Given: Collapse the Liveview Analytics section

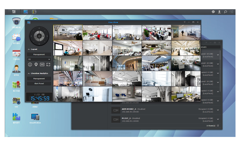Looking at the screenshot, I should (x=29, y=73).
